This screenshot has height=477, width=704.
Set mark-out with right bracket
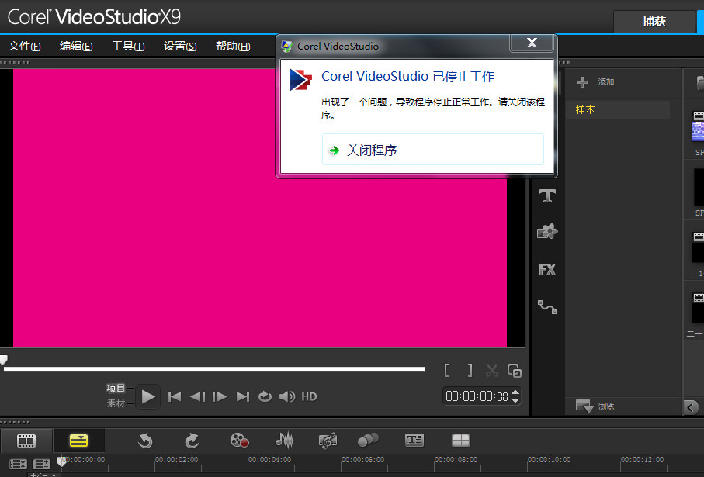tap(470, 371)
